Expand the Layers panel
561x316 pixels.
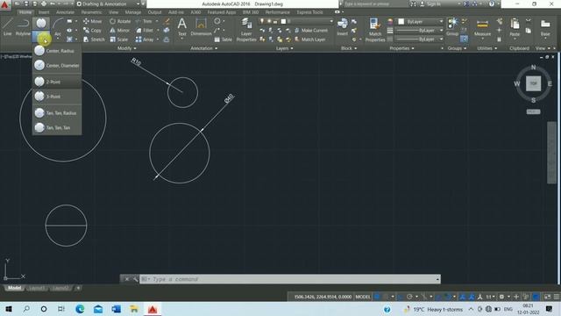point(284,48)
